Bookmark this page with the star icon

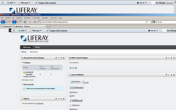coord(147,22)
